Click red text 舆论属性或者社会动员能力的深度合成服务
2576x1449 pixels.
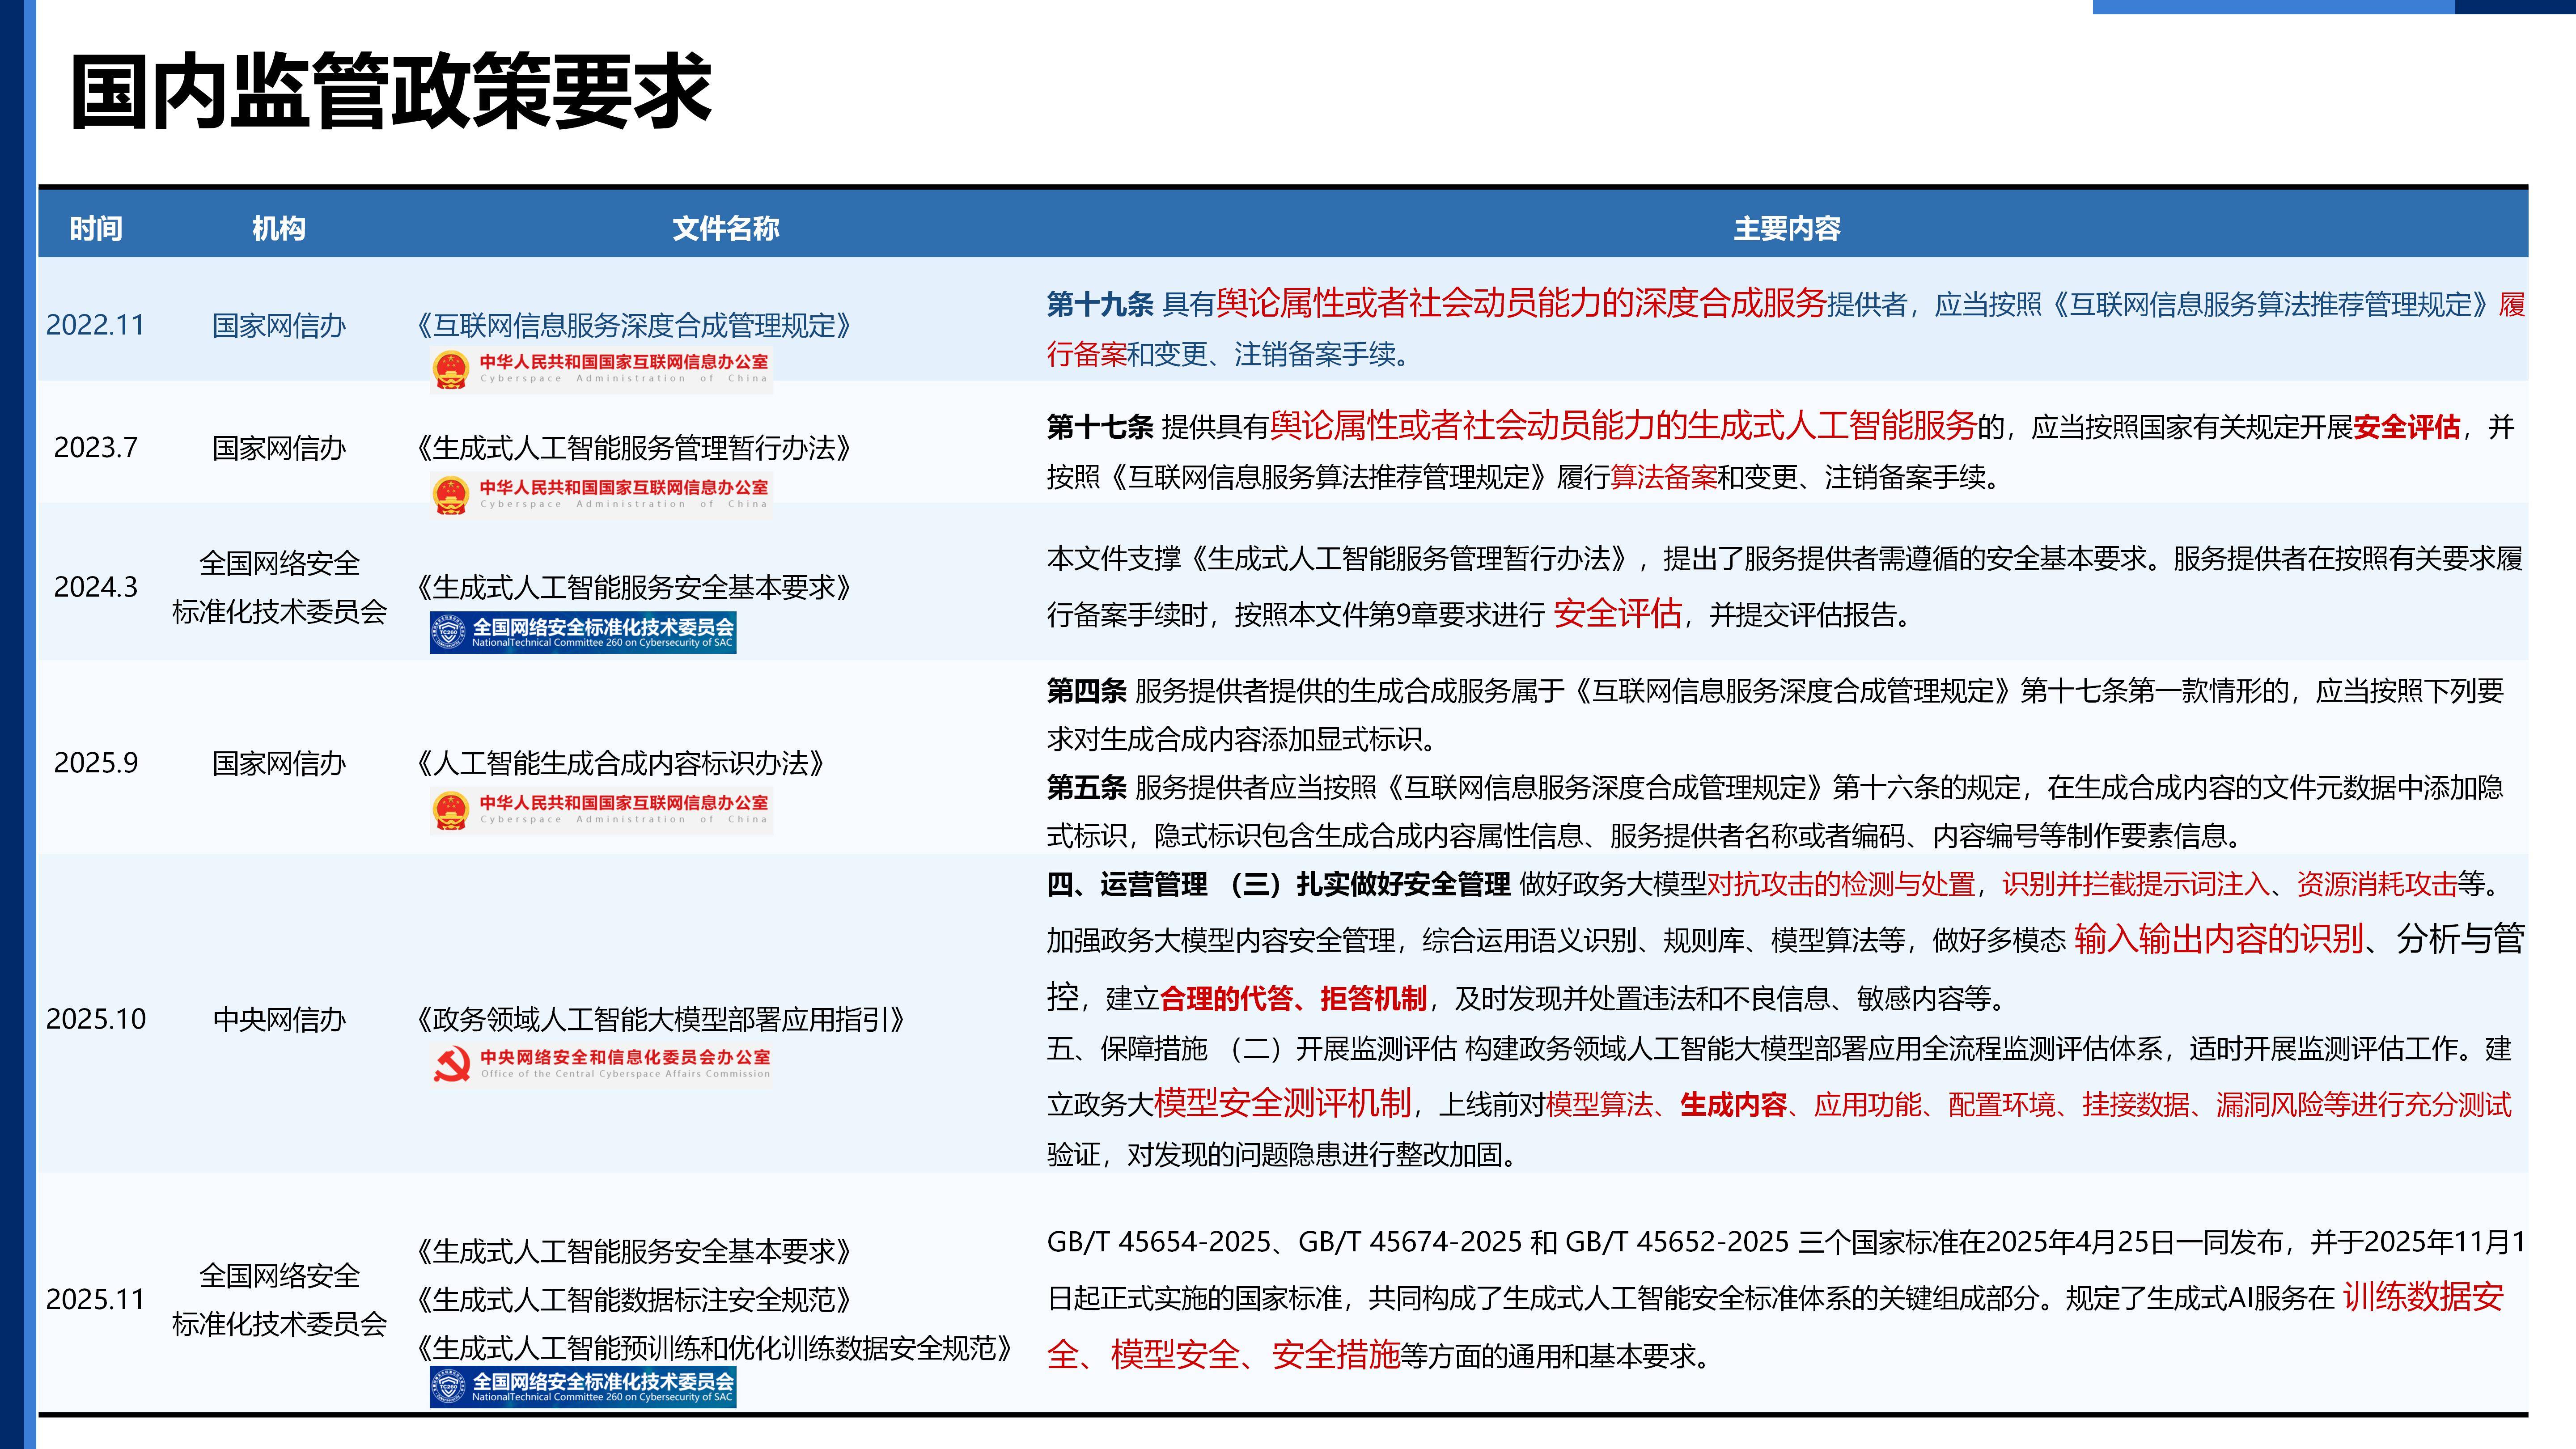(1521, 303)
